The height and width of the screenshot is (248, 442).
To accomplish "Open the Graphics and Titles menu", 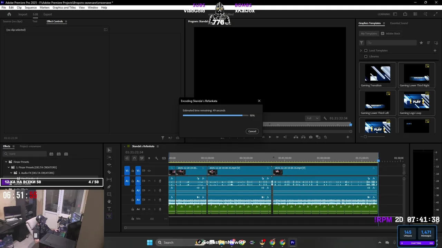I will click(64, 8).
